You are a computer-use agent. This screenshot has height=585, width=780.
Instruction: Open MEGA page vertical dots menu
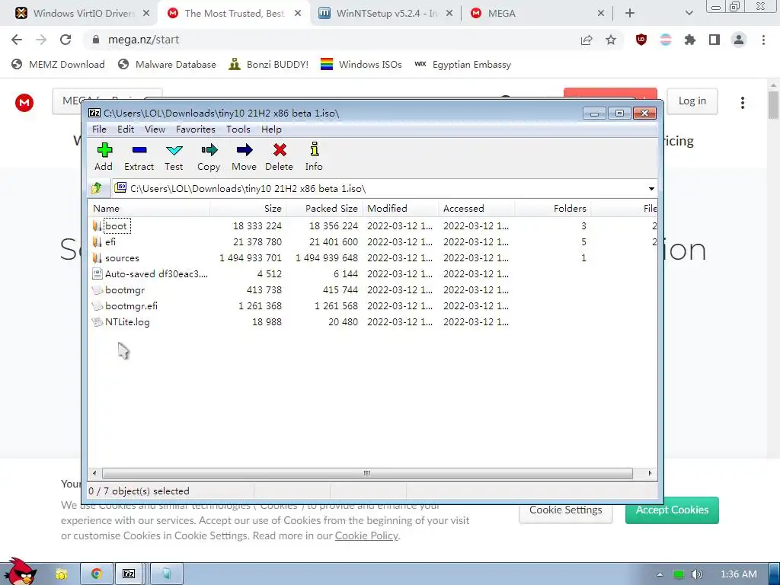click(x=742, y=103)
